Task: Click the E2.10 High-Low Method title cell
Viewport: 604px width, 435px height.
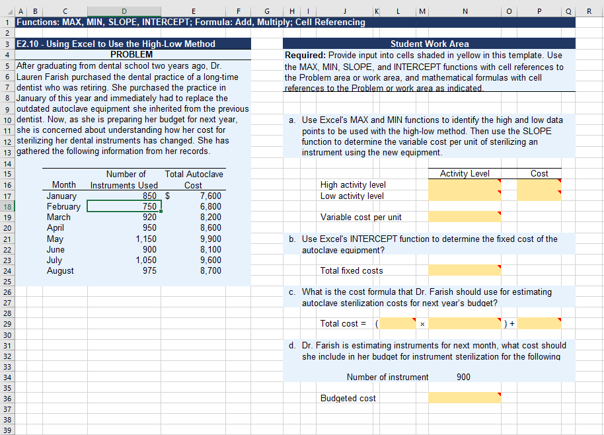Action: click(x=126, y=44)
